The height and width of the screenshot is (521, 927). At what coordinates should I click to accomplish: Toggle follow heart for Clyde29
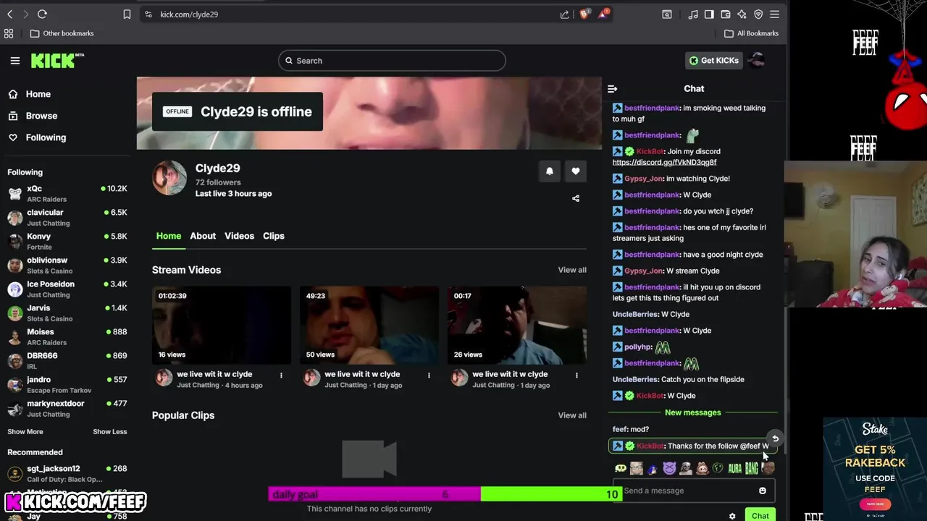click(x=576, y=171)
